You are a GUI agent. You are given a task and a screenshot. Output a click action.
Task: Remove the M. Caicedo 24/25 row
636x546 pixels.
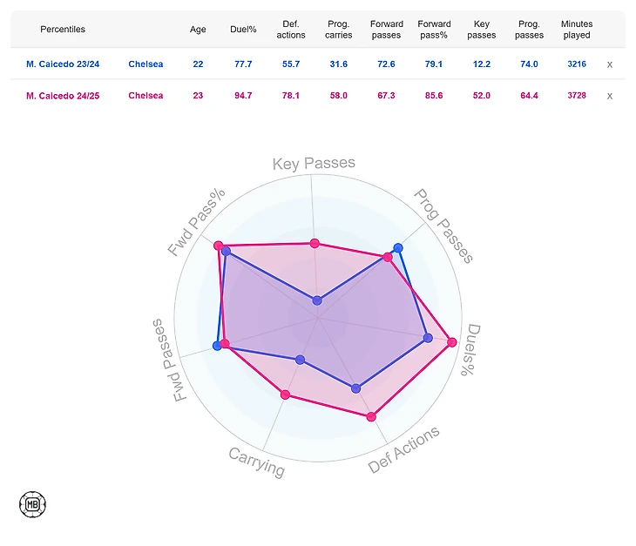610,96
